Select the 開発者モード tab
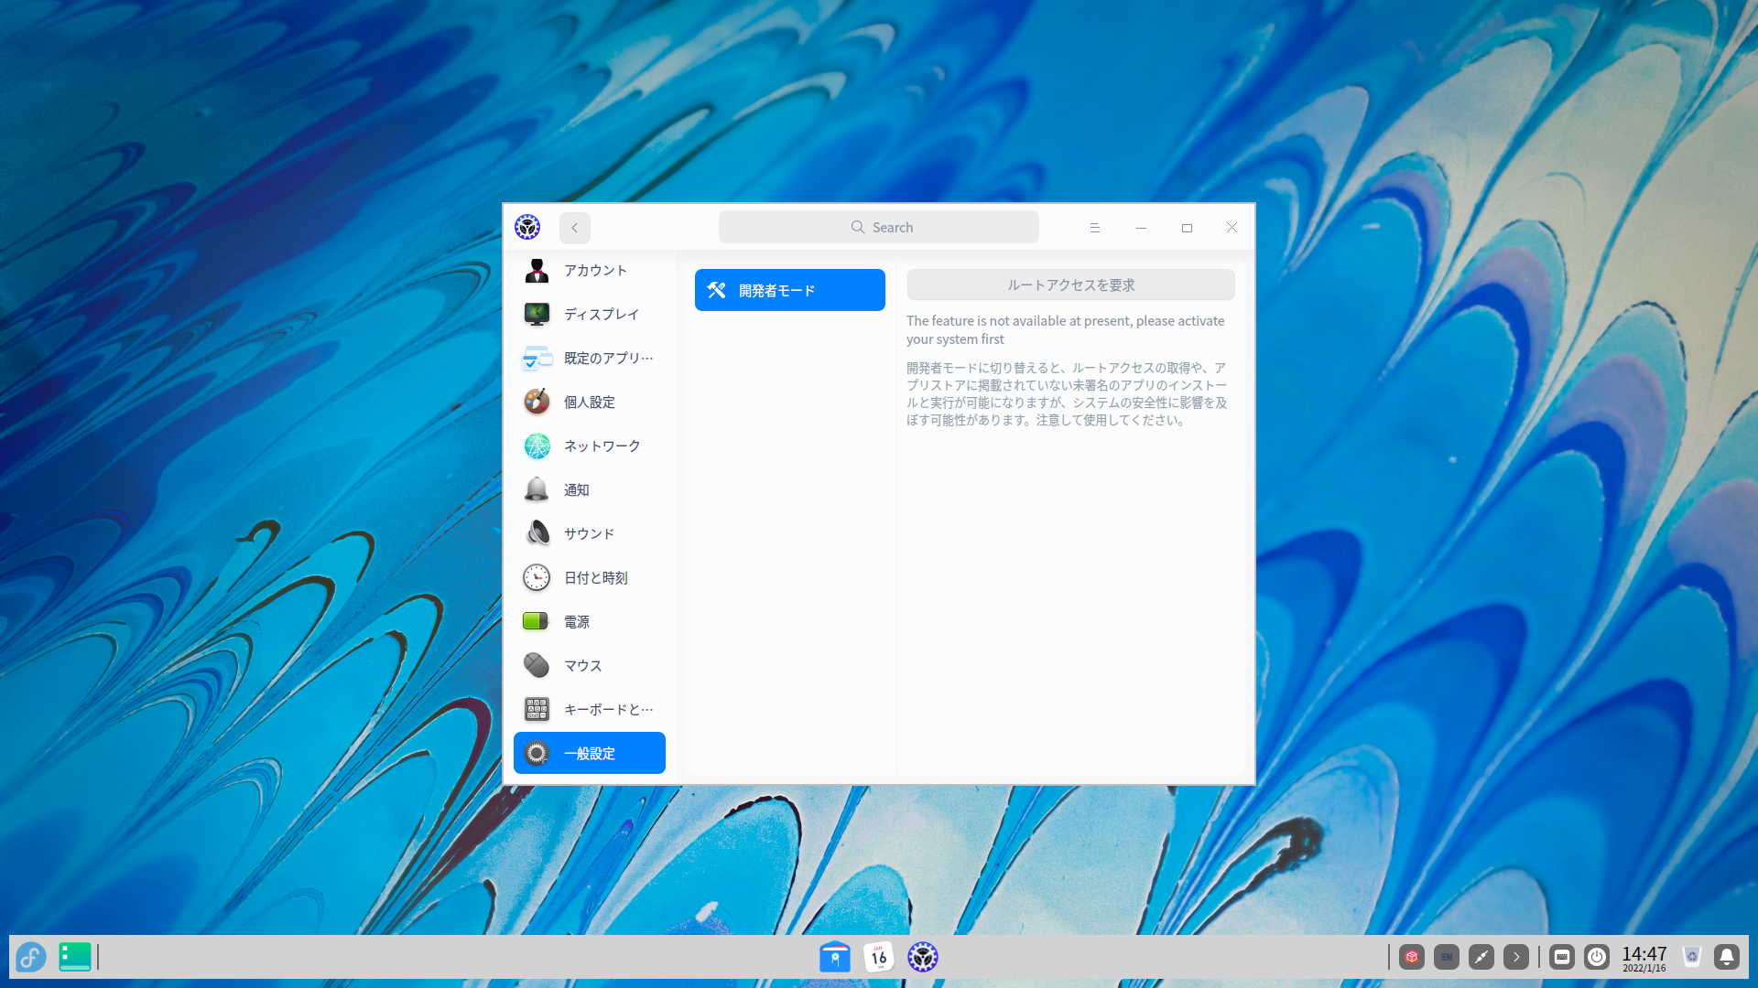 (x=789, y=290)
